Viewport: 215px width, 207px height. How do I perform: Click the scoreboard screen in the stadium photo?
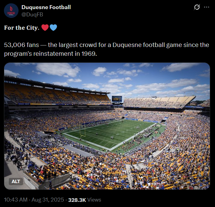tap(117, 99)
